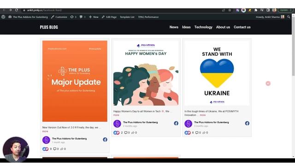Go back with the browser back arrow
The height and width of the screenshot is (166, 295).
[x=4, y=10]
